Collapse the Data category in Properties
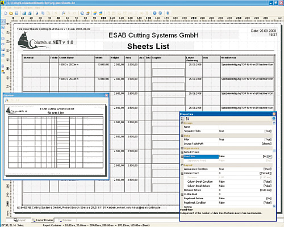 click(x=182, y=136)
